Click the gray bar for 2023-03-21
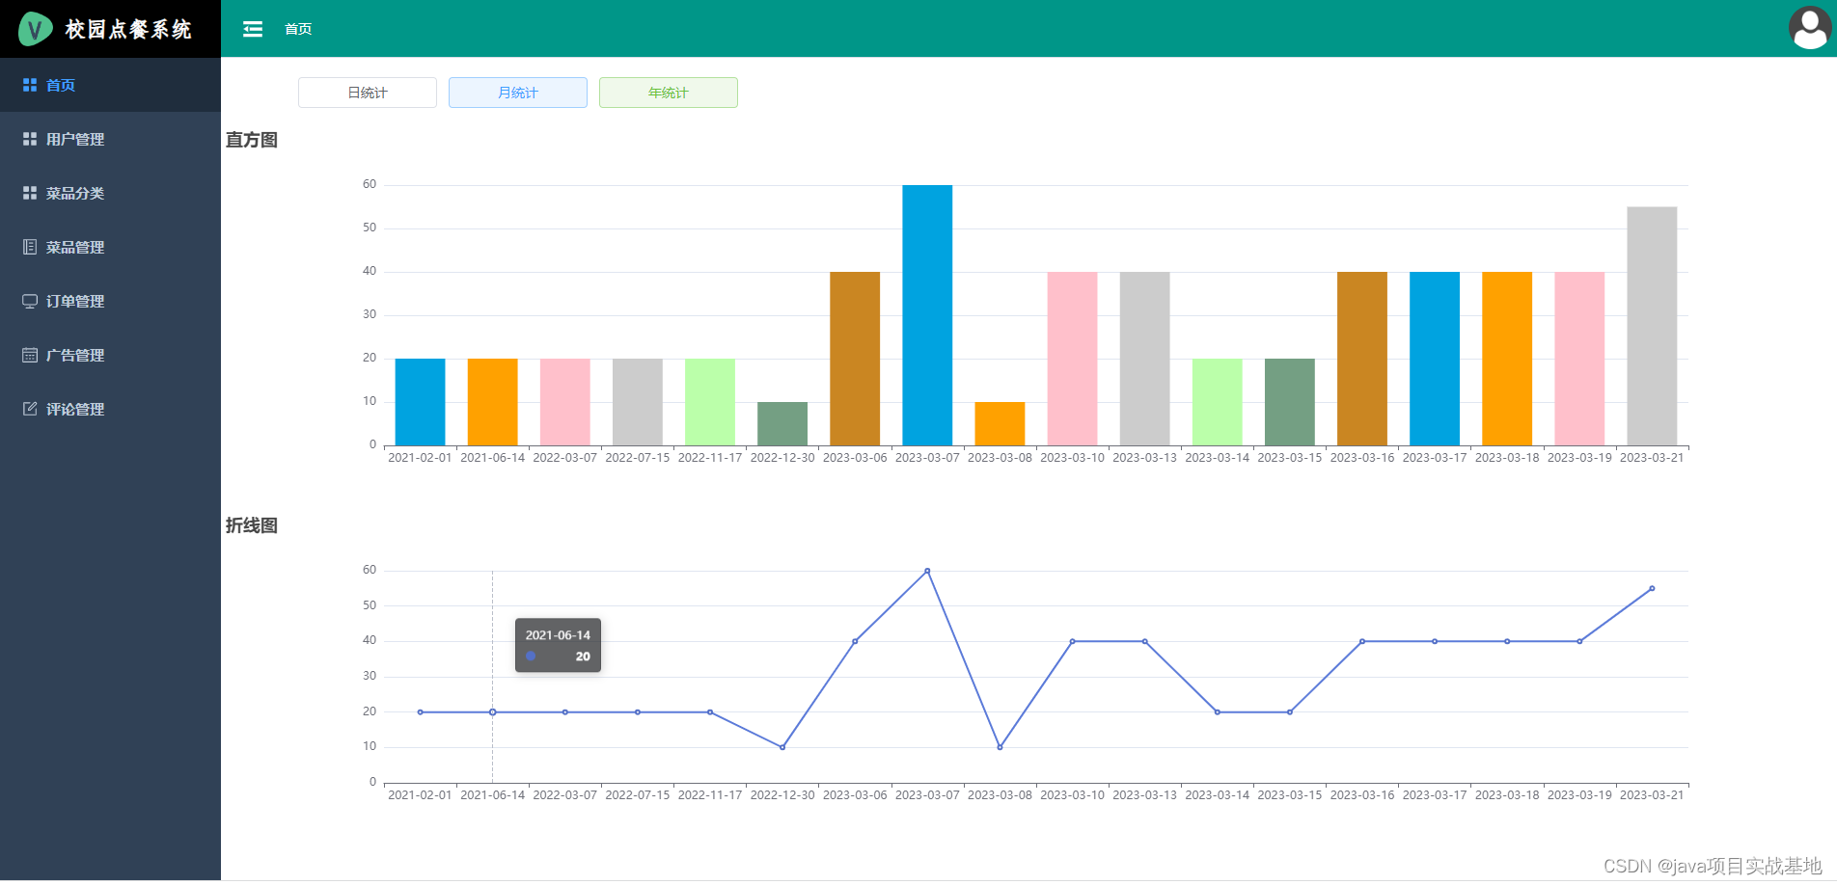 pos(1652,326)
